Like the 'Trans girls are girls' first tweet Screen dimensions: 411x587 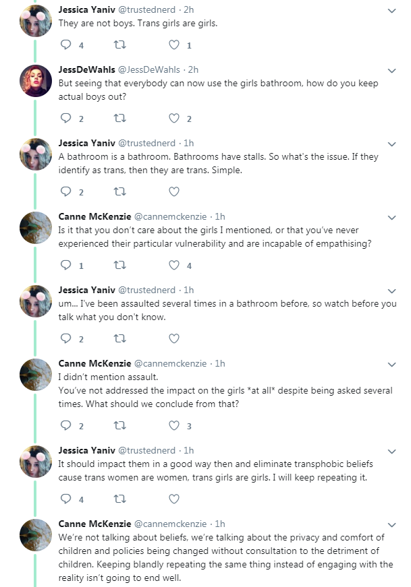[173, 44]
